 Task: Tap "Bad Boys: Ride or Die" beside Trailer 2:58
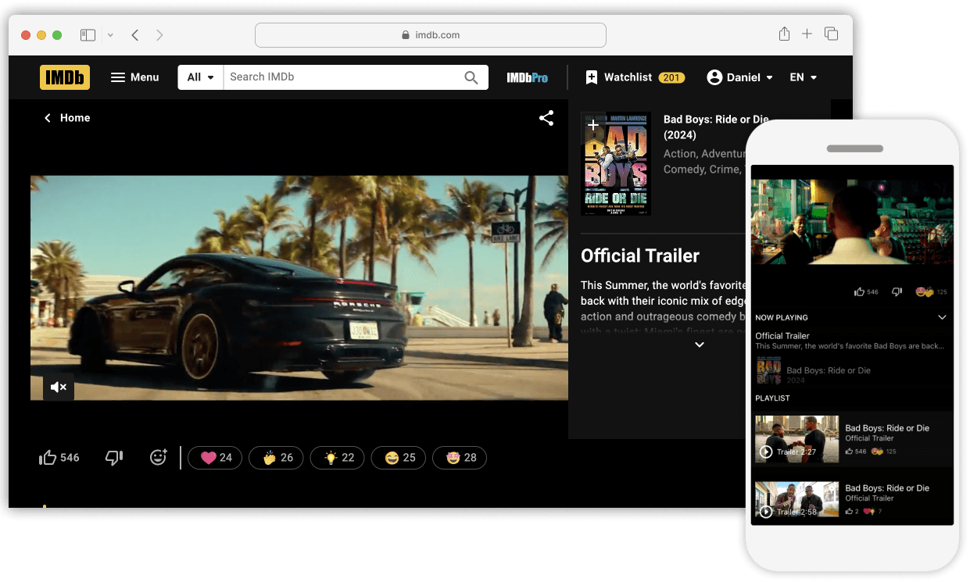pyautogui.click(x=887, y=488)
